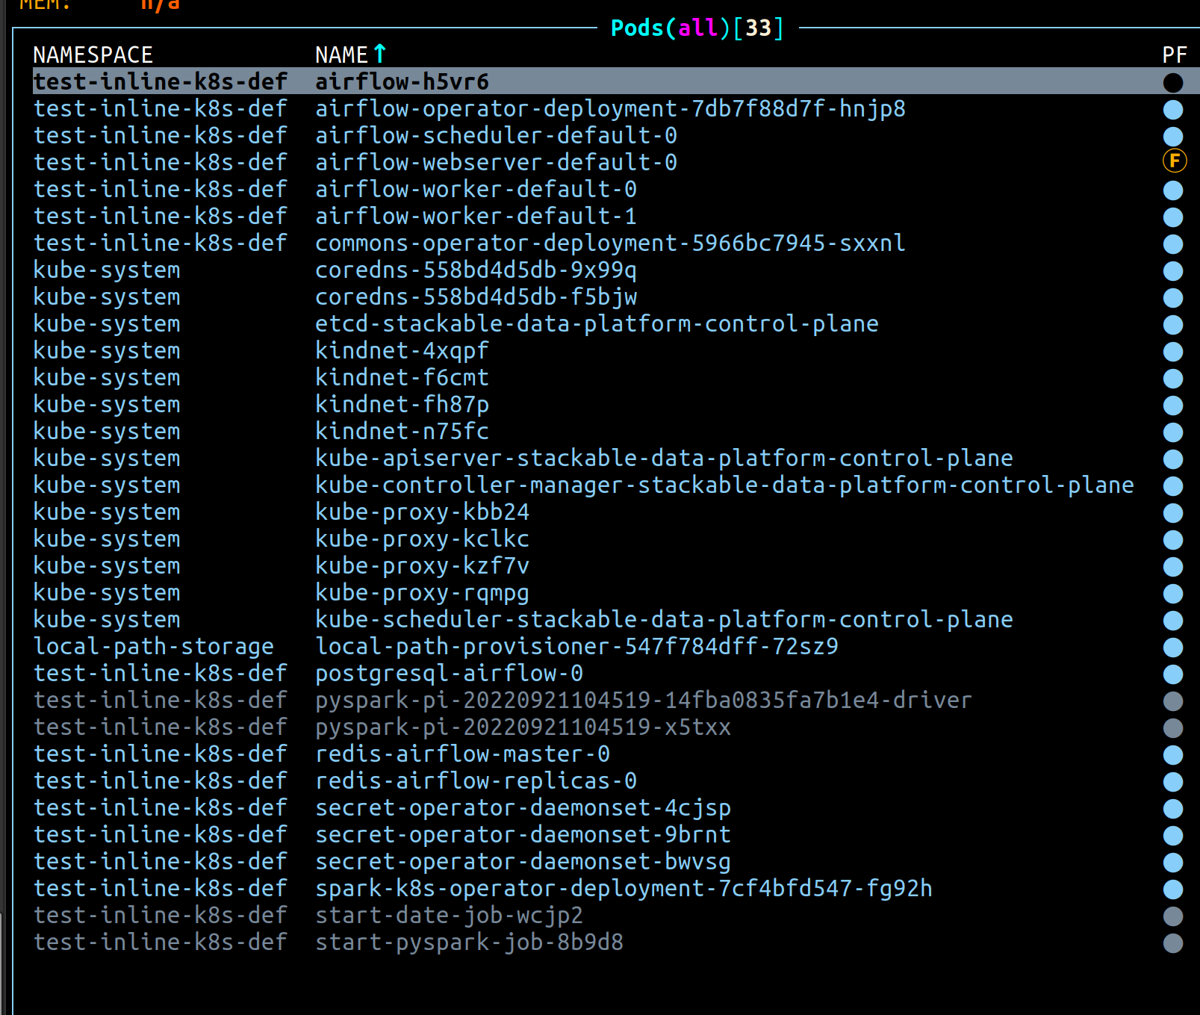Click the PF dot for airflow-h5vr6 row
Viewport: 1200px width, 1015px height.
click(x=1173, y=82)
